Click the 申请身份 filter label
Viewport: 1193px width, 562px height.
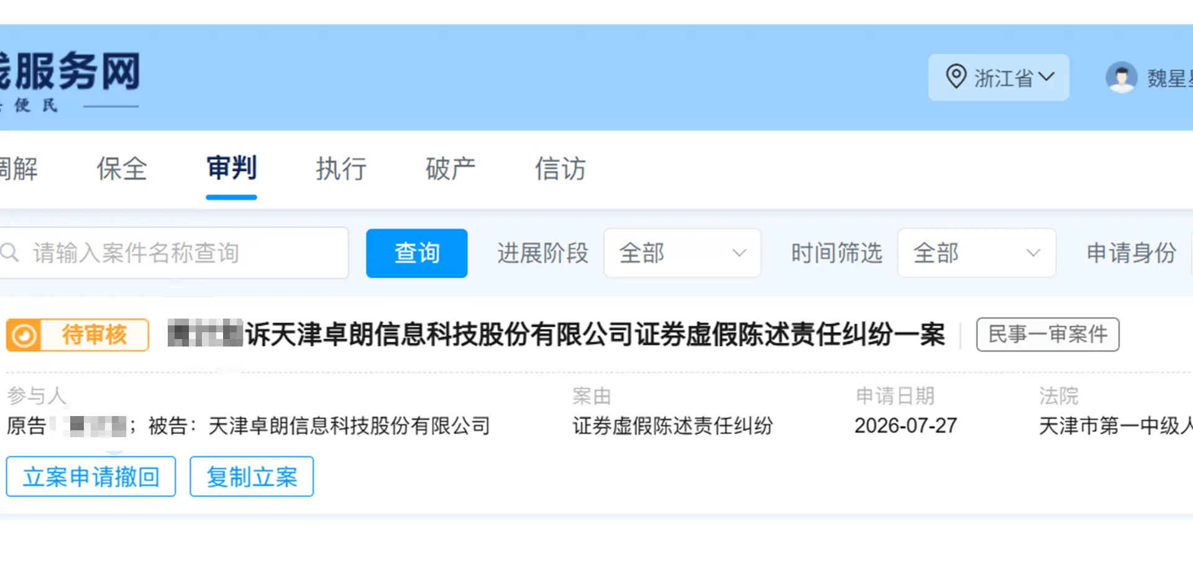1131,253
